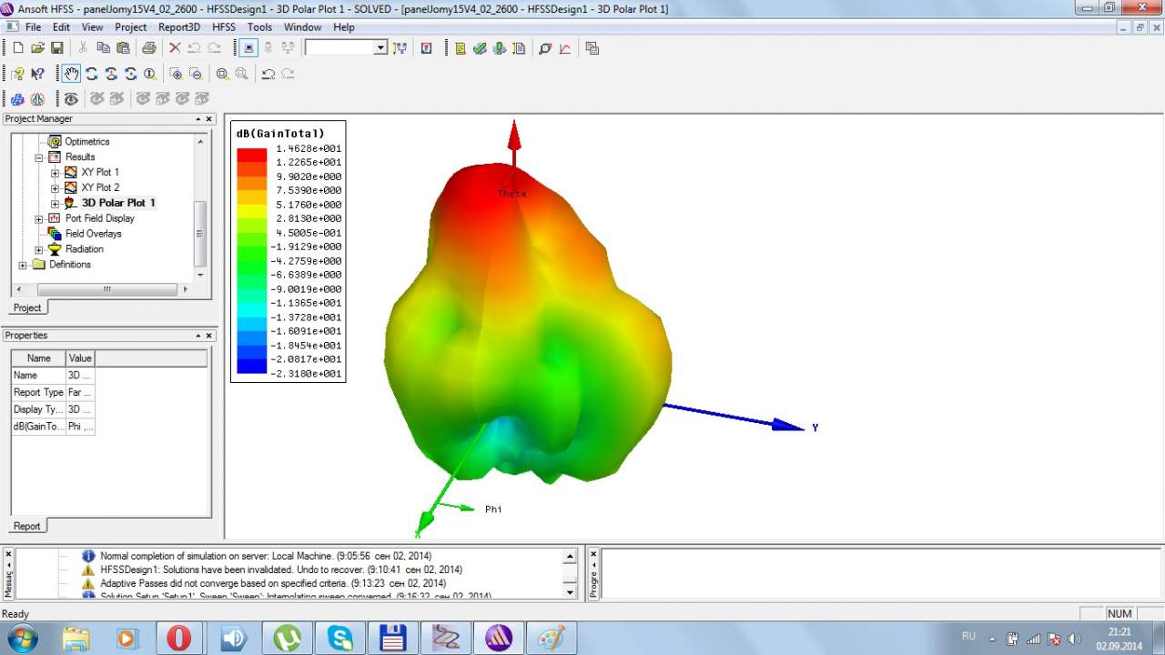This screenshot has width=1165, height=655.
Task: Toggle the Show/Hide eye visibility icon
Action: 71,98
